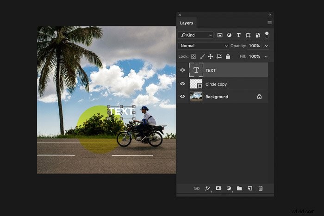
Task: Filter layers by shape layer icon
Action: pyautogui.click(x=248, y=35)
